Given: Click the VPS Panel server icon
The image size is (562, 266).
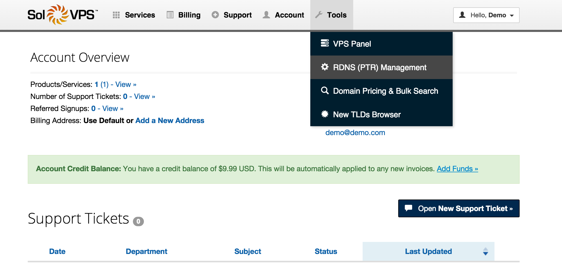Looking at the screenshot, I should coord(325,43).
